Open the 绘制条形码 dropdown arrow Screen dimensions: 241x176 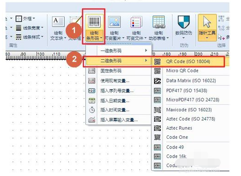pos(101,38)
